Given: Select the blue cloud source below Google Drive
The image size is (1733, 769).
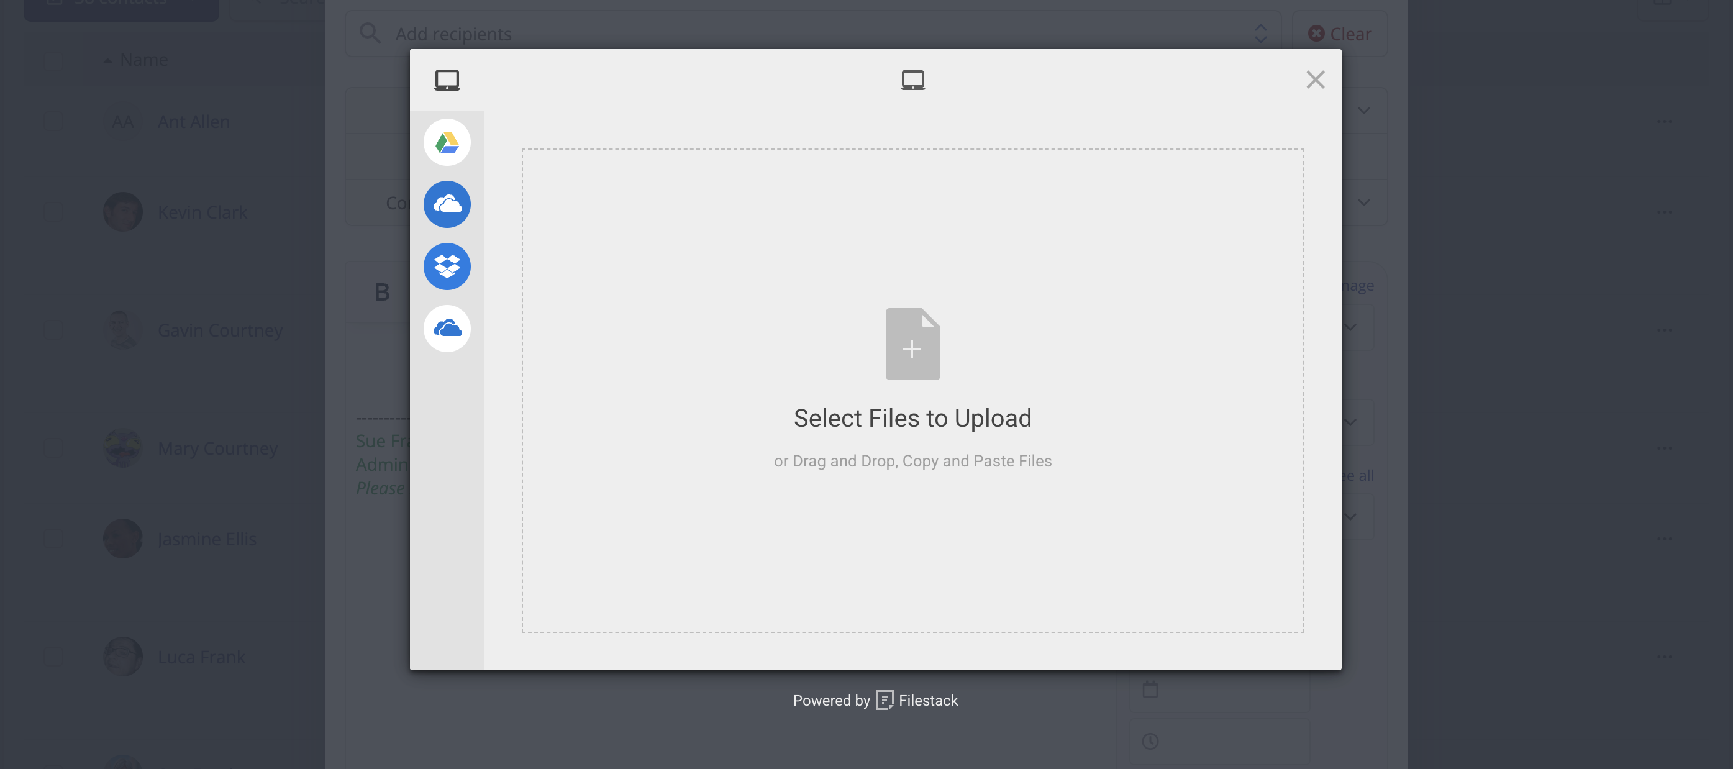Looking at the screenshot, I should click(447, 204).
